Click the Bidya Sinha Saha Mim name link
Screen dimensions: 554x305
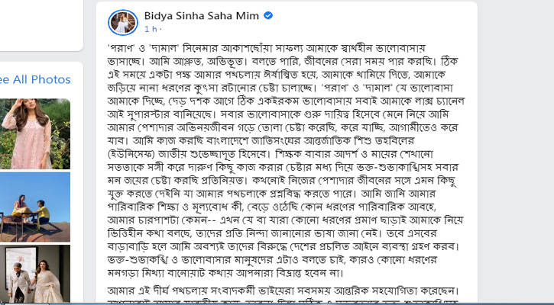(202, 15)
